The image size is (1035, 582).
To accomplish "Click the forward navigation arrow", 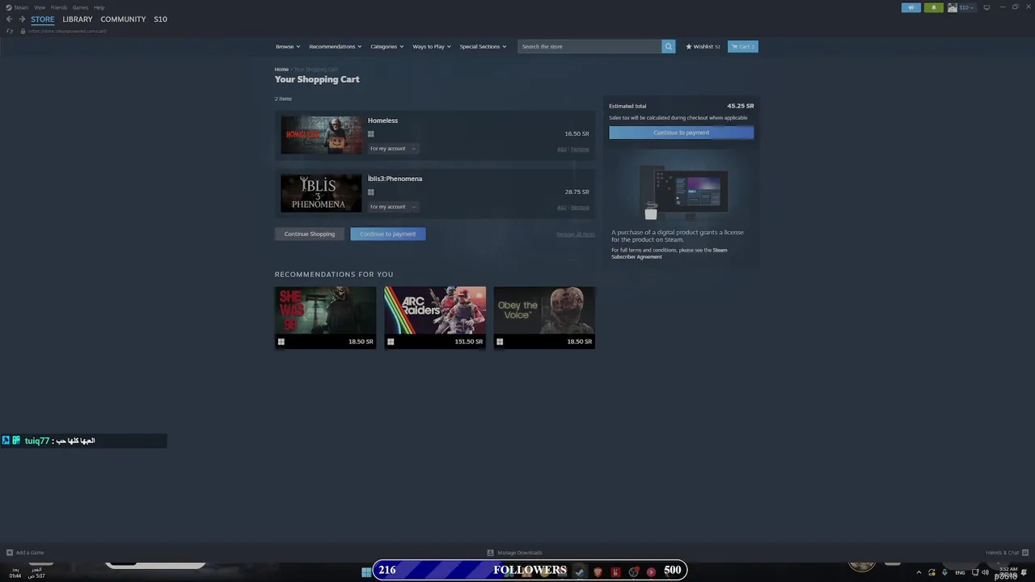I will (x=22, y=19).
